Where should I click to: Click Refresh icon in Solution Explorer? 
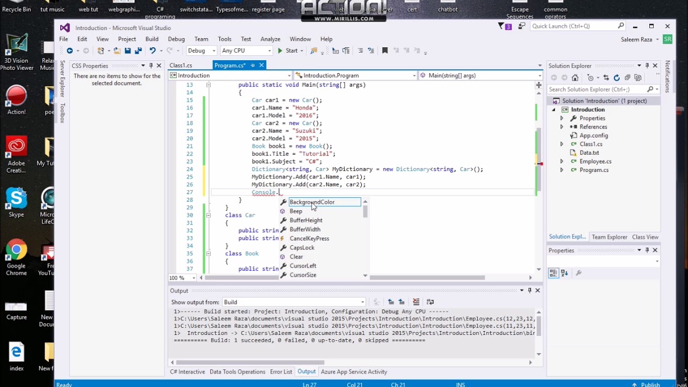click(x=617, y=78)
